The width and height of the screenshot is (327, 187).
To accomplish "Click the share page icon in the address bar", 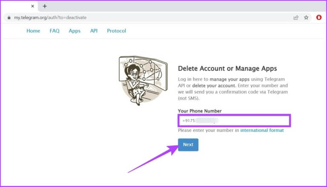I will (296, 18).
